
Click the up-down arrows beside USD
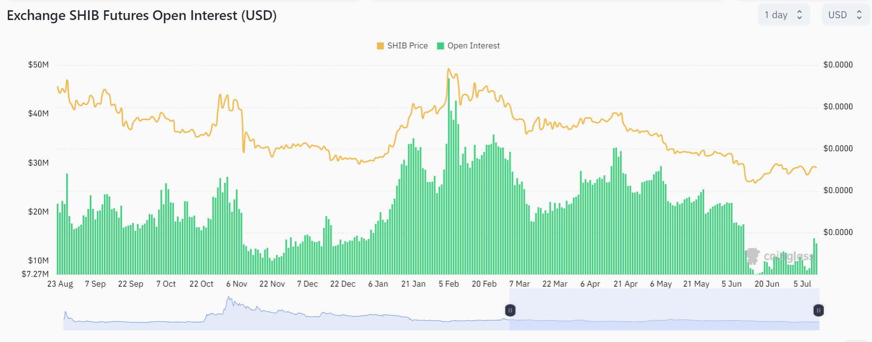859,15
